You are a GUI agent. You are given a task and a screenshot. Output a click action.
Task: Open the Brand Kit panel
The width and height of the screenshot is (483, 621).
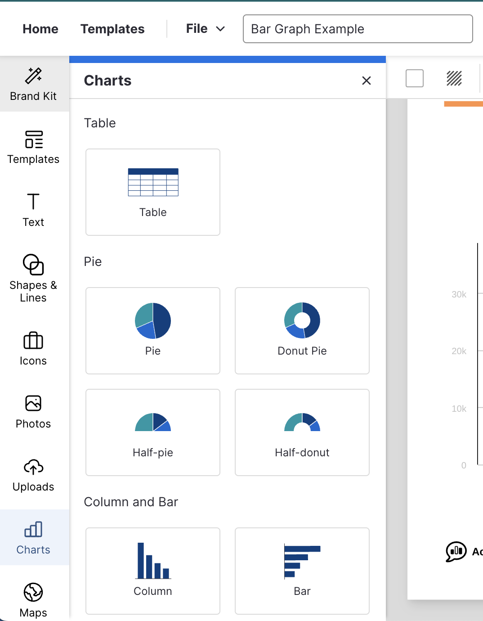click(33, 83)
